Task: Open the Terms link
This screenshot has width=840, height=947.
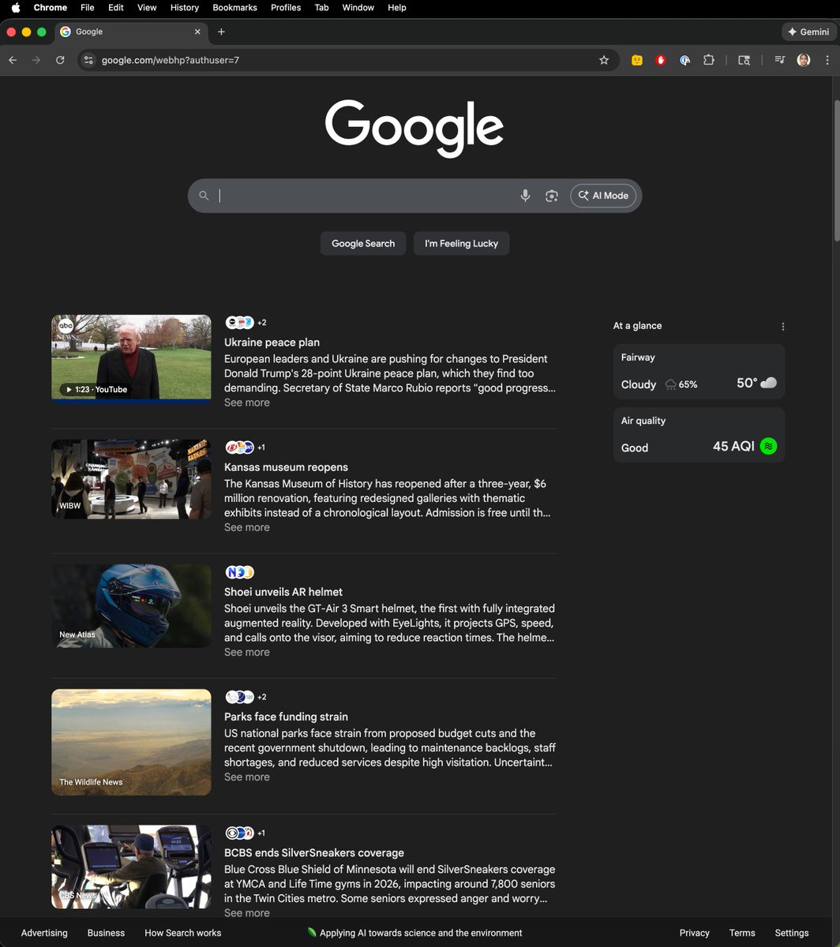Action: pos(742,933)
